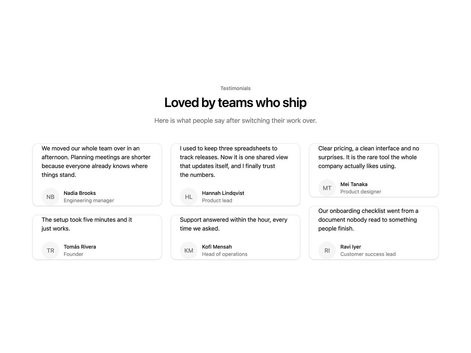This screenshot has width=471, height=353.
Task: Select the name Nadia Brooks
Action: tap(80, 193)
